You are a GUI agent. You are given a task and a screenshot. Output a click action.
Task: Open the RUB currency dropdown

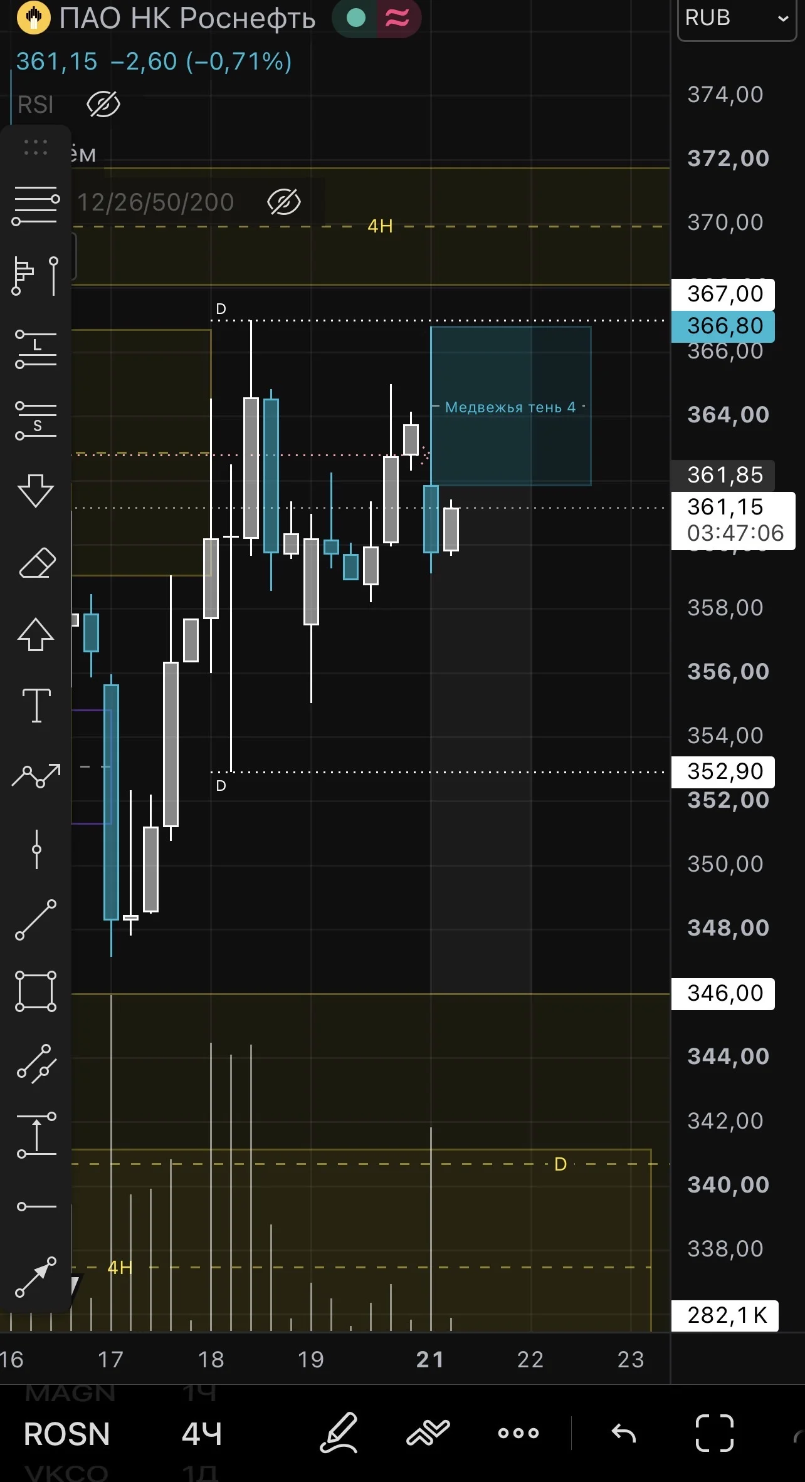737,19
